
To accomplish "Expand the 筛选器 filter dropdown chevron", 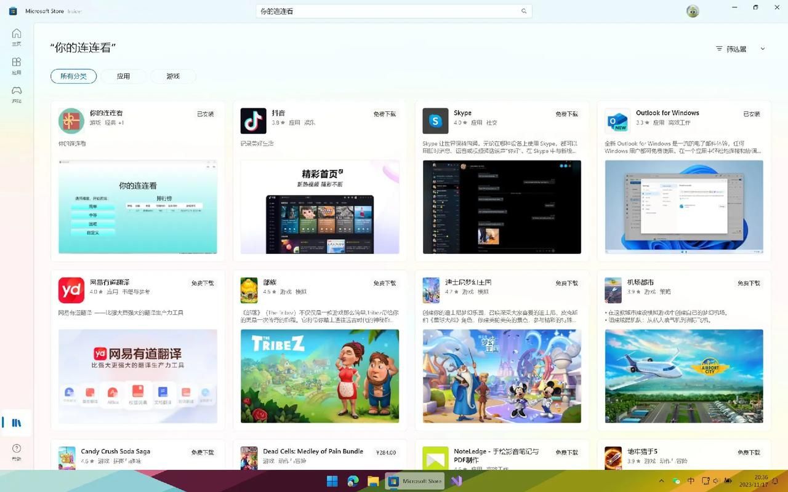I will point(763,49).
